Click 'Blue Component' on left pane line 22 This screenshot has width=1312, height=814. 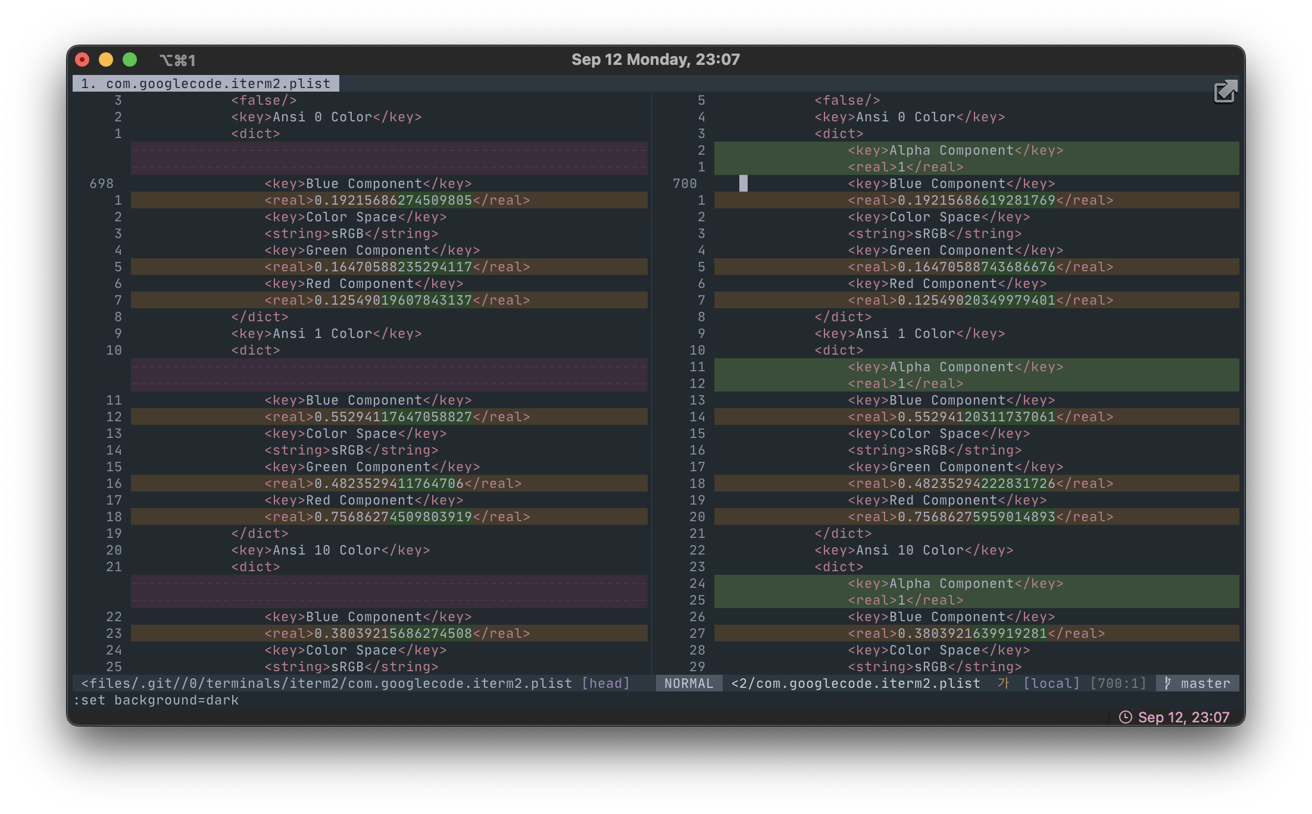364,616
